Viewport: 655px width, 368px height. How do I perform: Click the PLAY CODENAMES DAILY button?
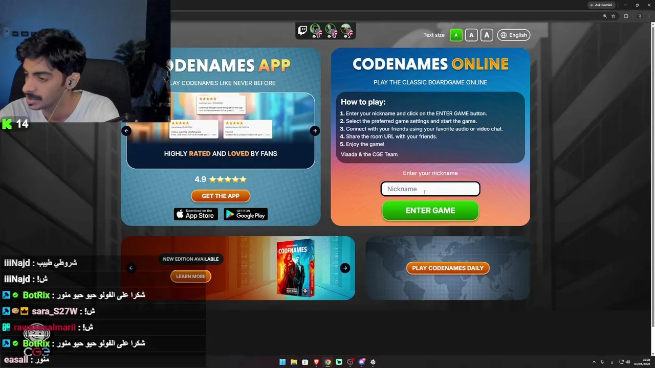pos(448,268)
